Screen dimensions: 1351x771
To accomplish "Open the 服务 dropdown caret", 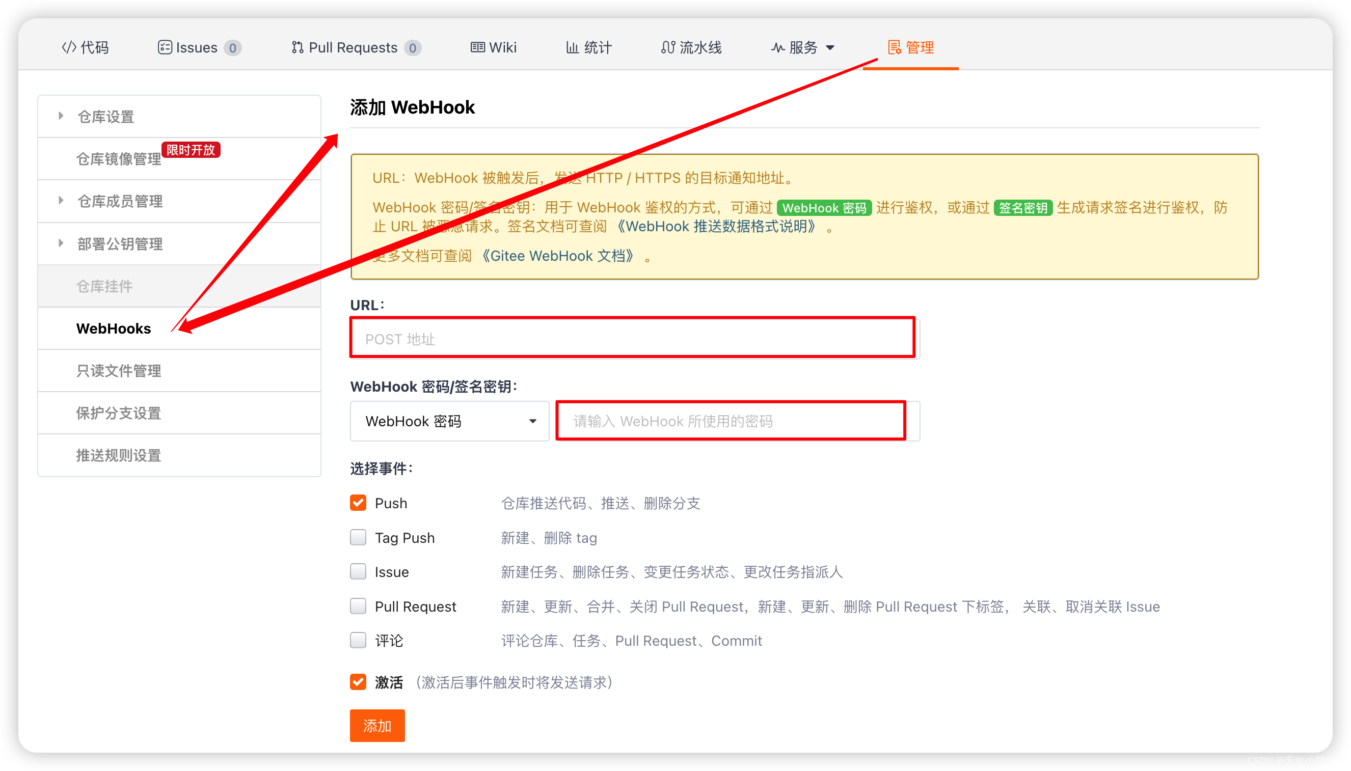I will (x=830, y=48).
